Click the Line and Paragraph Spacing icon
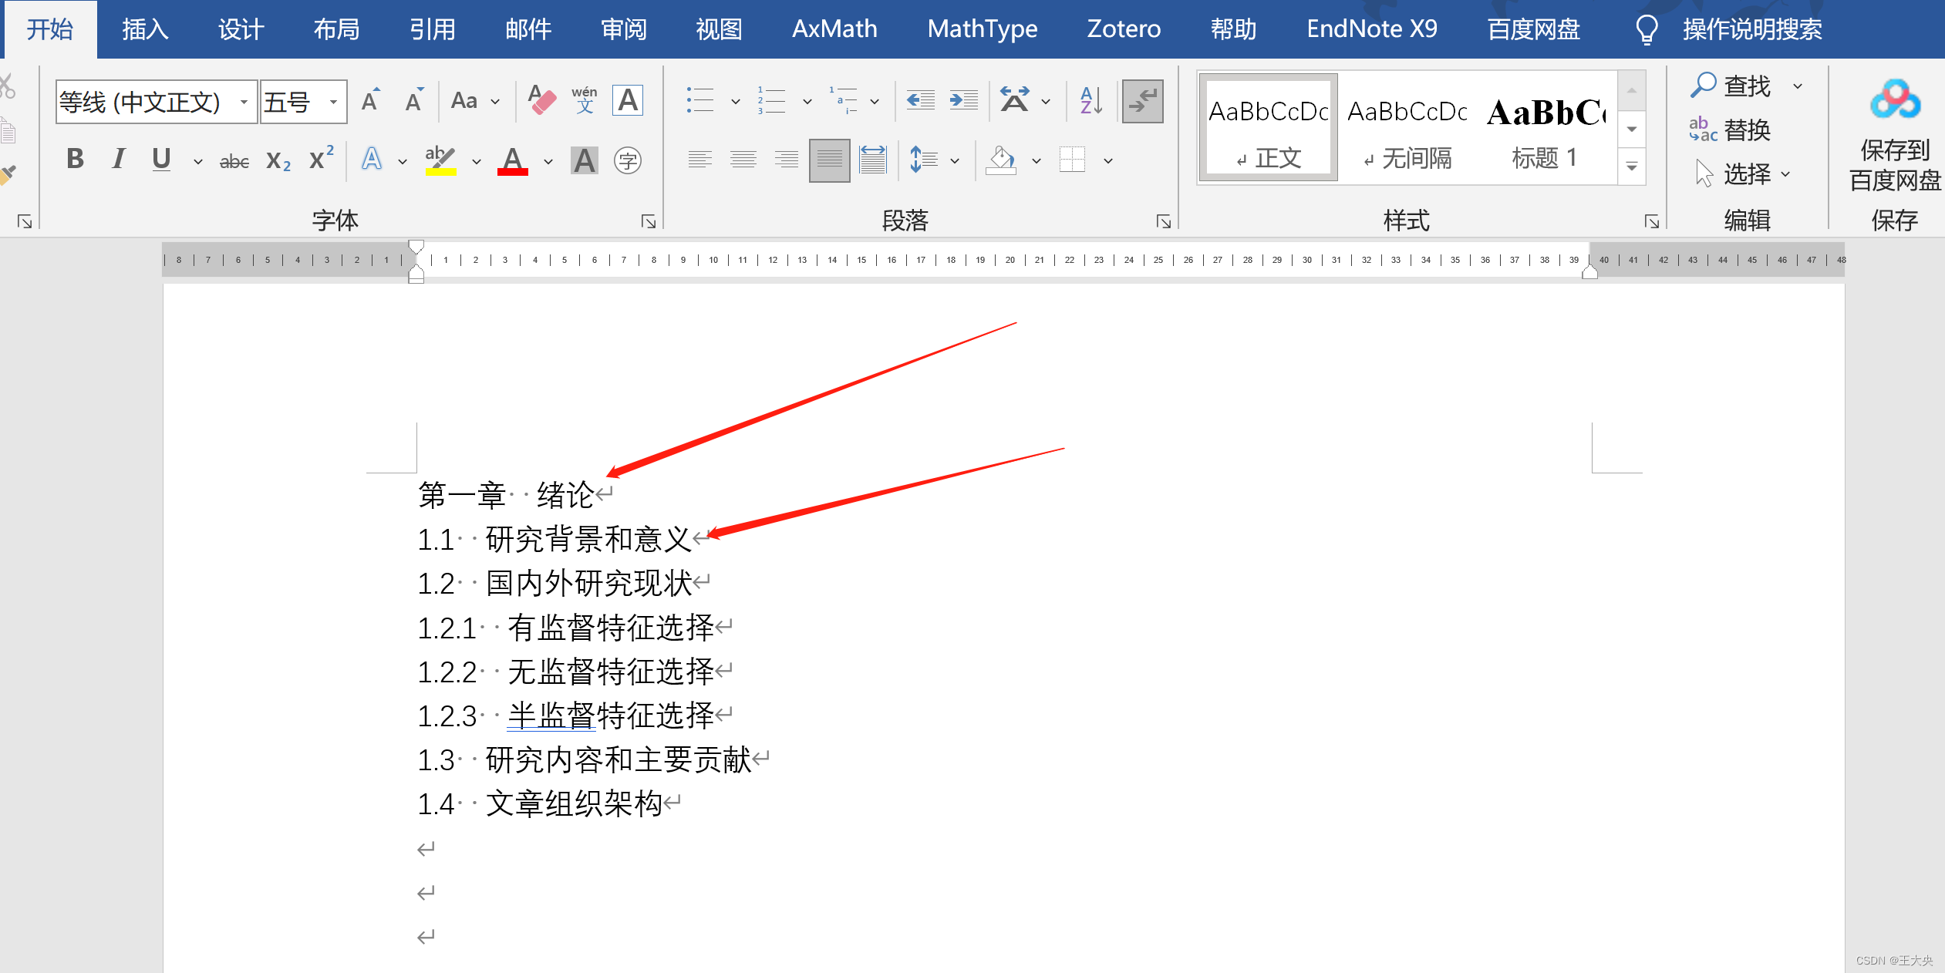Screen dimensions: 1945x973 point(923,160)
